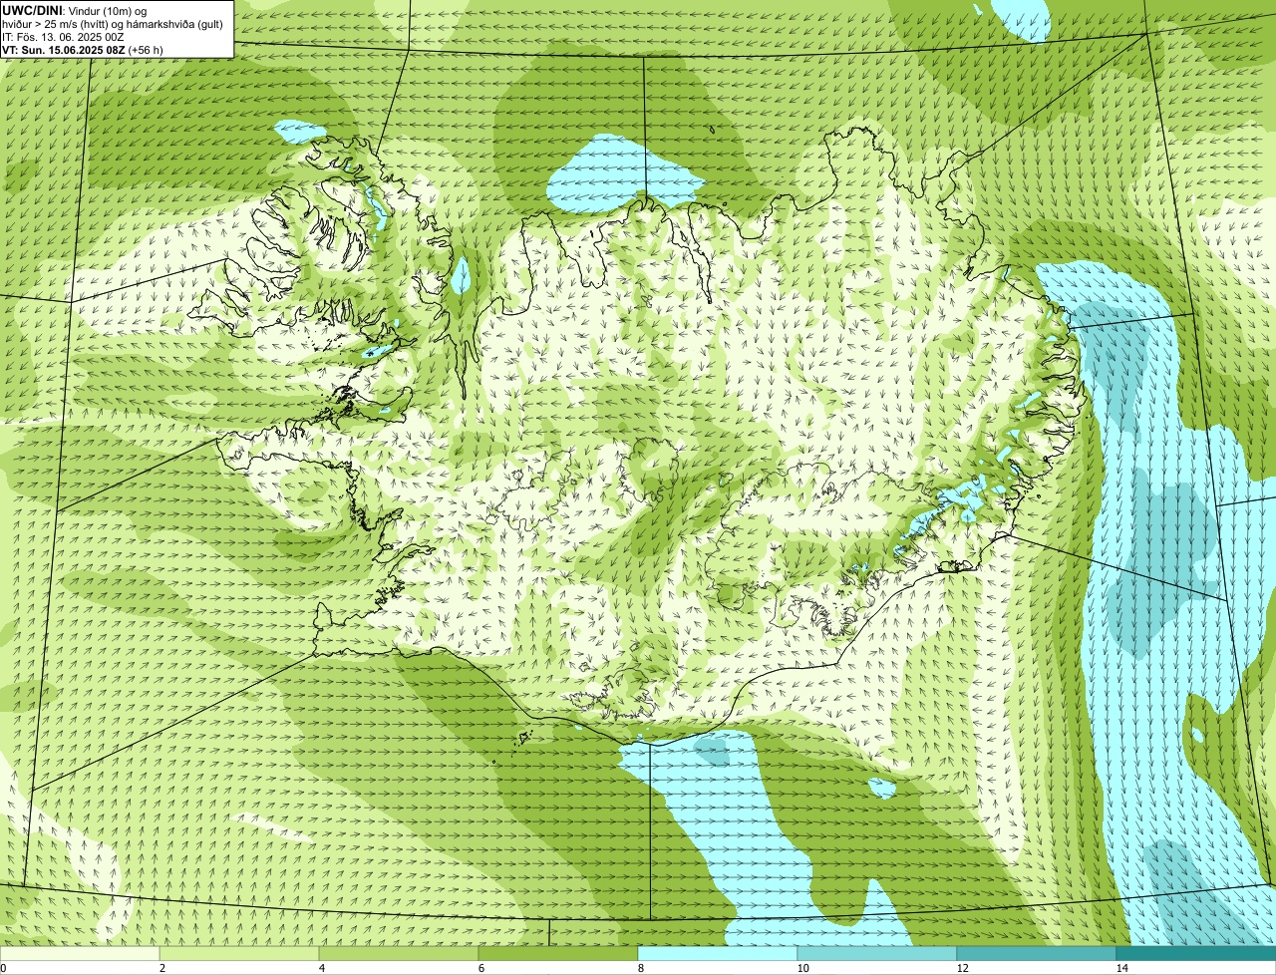Click the '8' tick label on the color scale
This screenshot has height=975, width=1276.
640,968
